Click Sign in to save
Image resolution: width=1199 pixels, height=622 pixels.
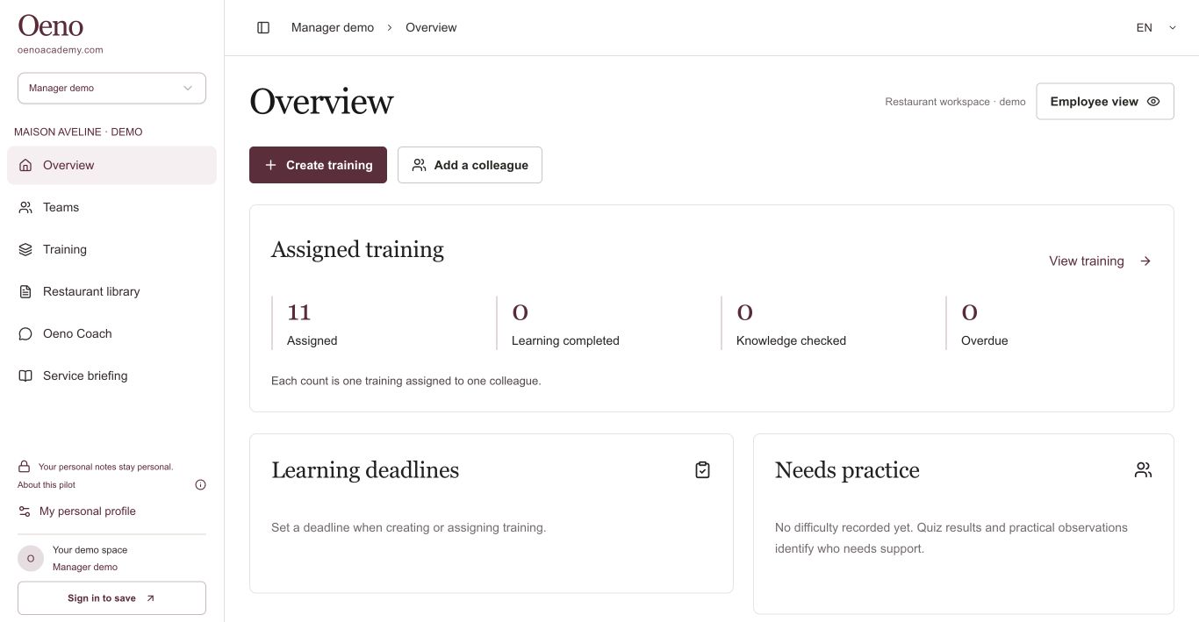tap(111, 598)
